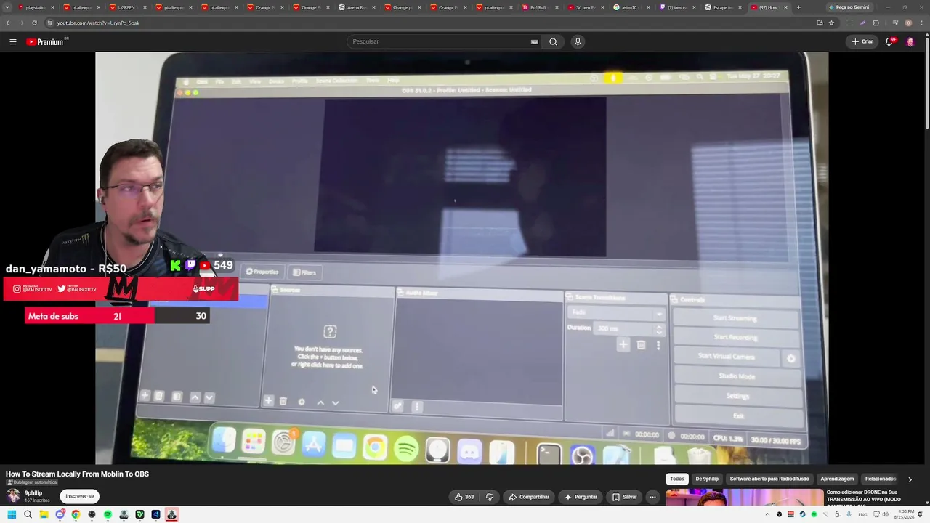Viewport: 930px width, 523px height.
Task: Open File Explorer from the taskbar
Action: (44, 514)
